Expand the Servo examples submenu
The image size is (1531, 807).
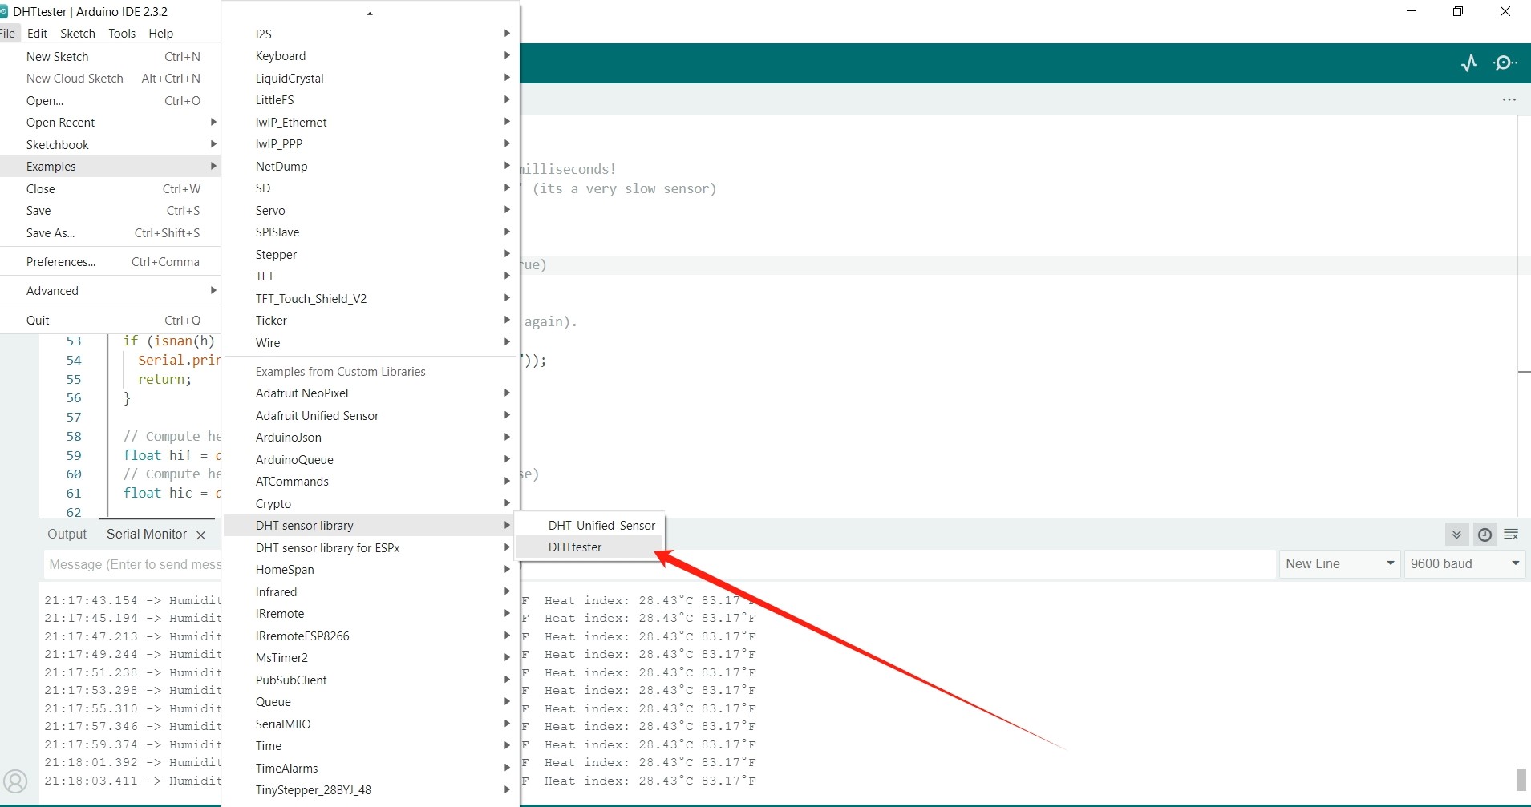[371, 211]
